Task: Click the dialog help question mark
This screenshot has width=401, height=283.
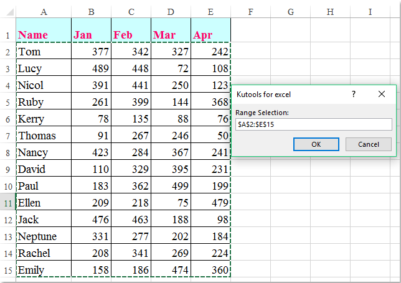Action: [354, 94]
